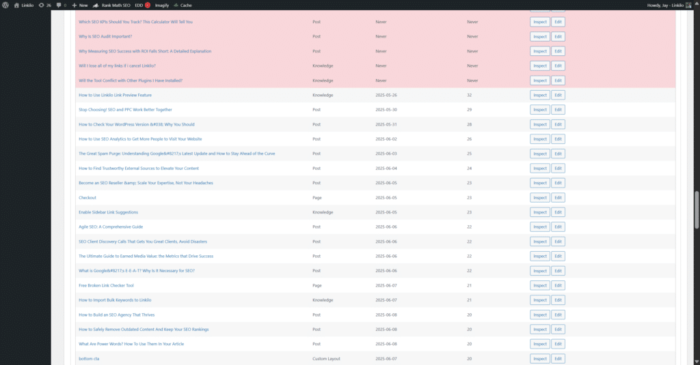Open the Imagify menu
700x365 pixels.
pyautogui.click(x=161, y=5)
